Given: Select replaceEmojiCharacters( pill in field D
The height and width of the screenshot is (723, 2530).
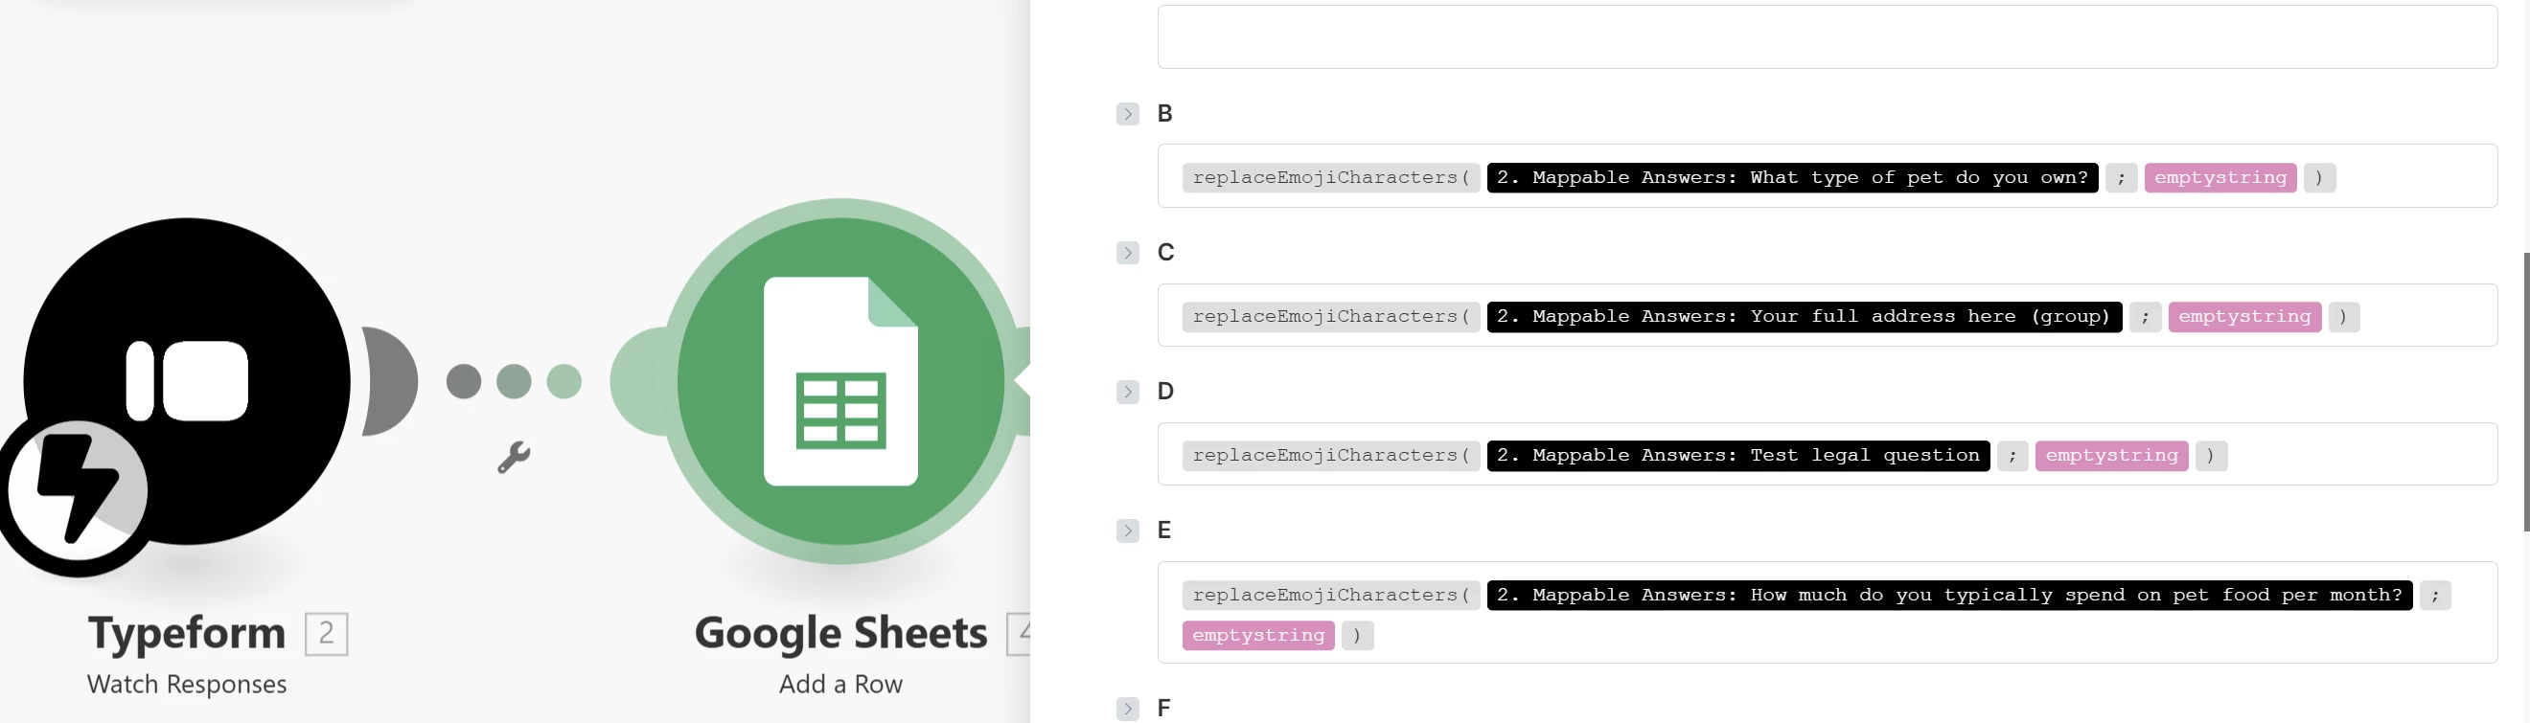Looking at the screenshot, I should click(1331, 455).
